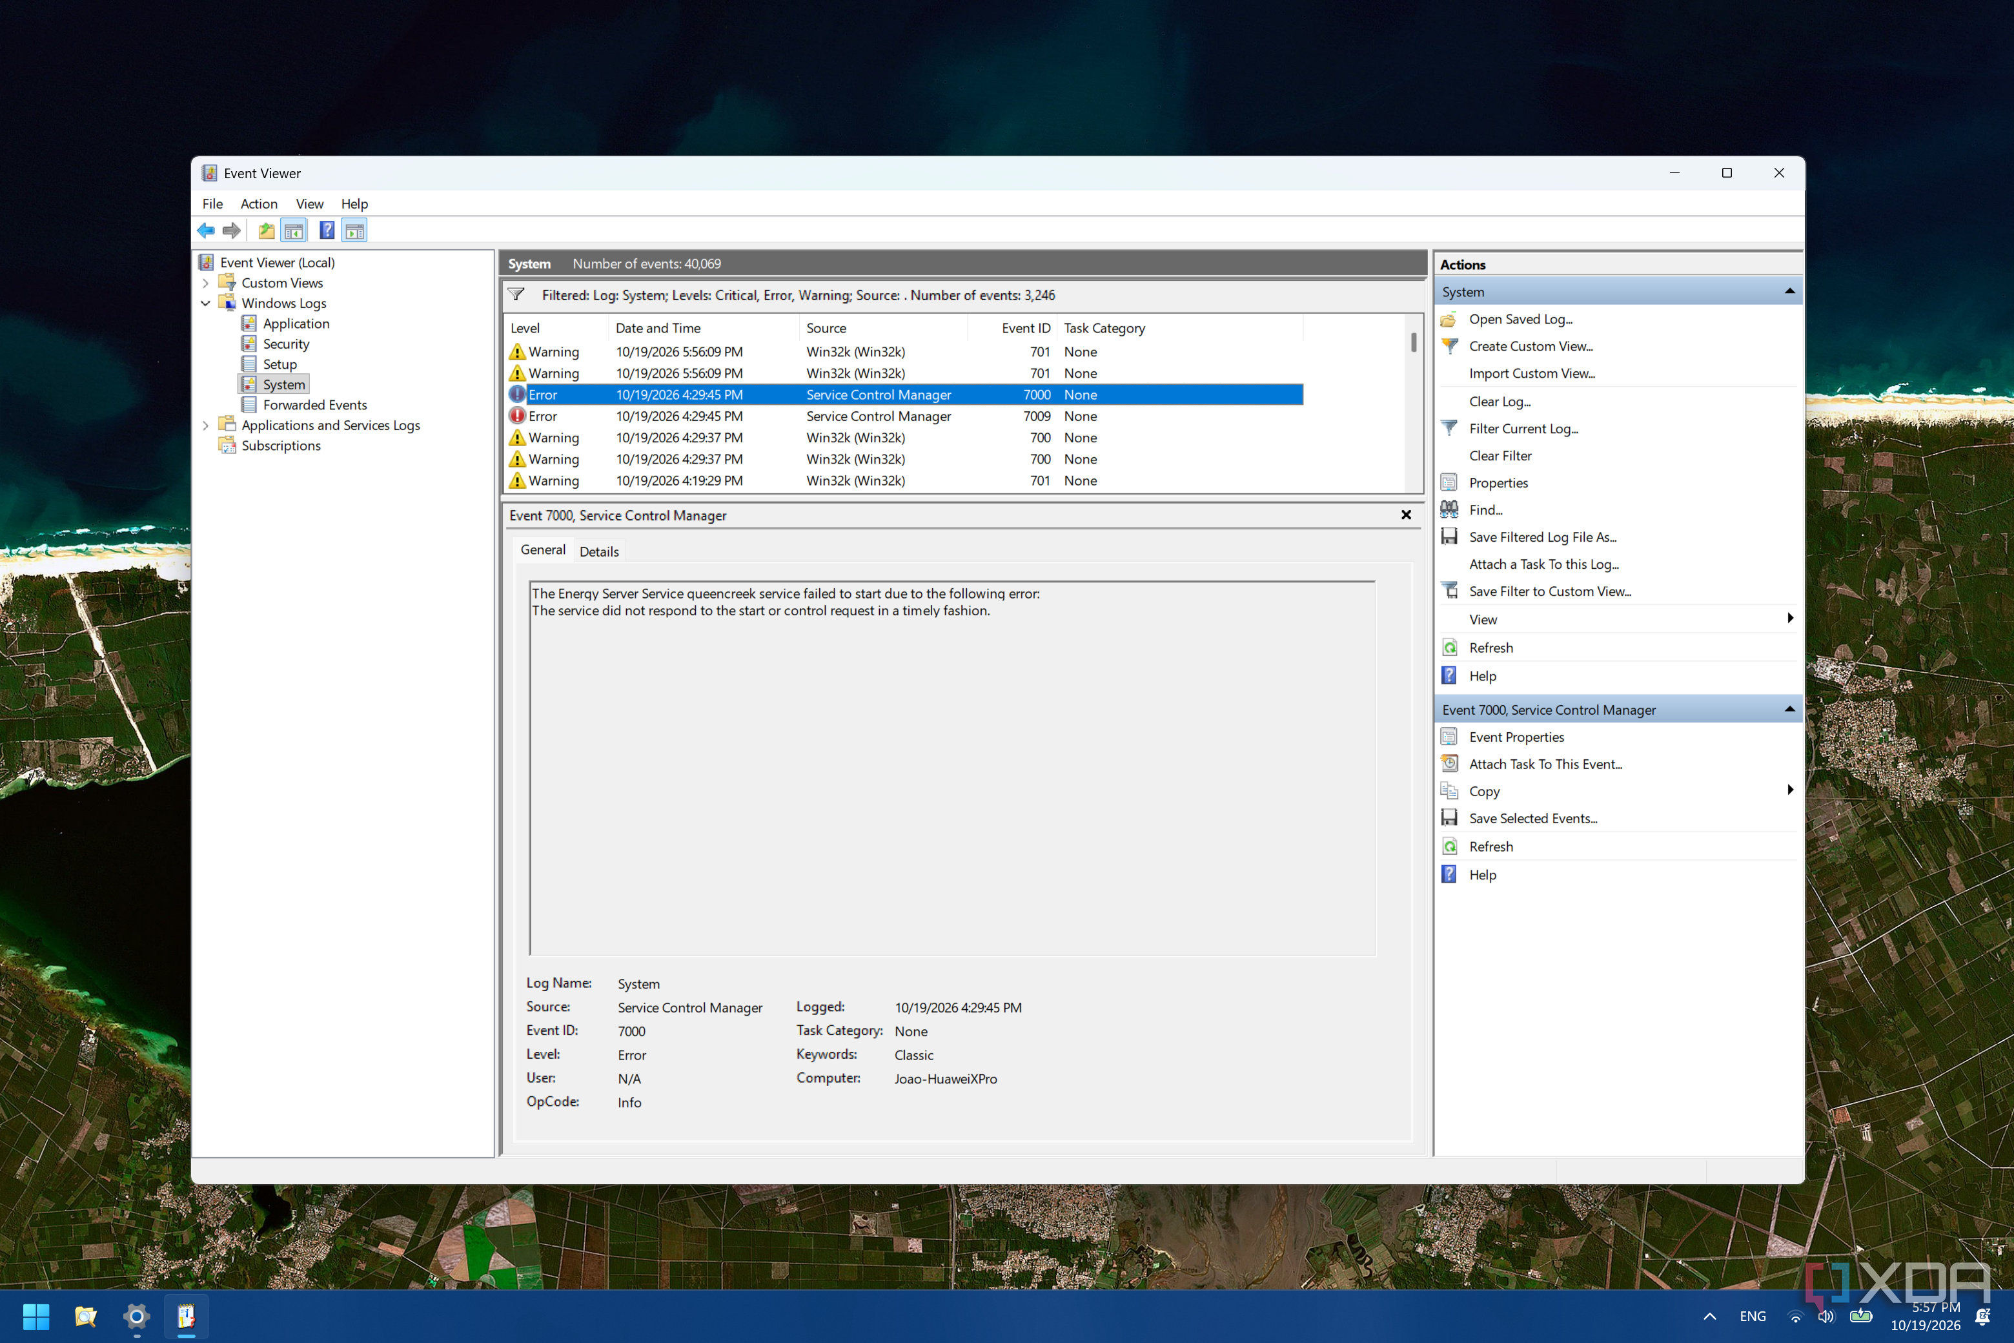2014x1343 pixels.
Task: Click Filter Current Log action
Action: click(1523, 428)
